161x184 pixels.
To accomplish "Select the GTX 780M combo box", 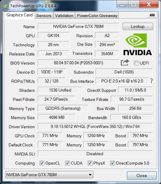I will tap(49, 175).
